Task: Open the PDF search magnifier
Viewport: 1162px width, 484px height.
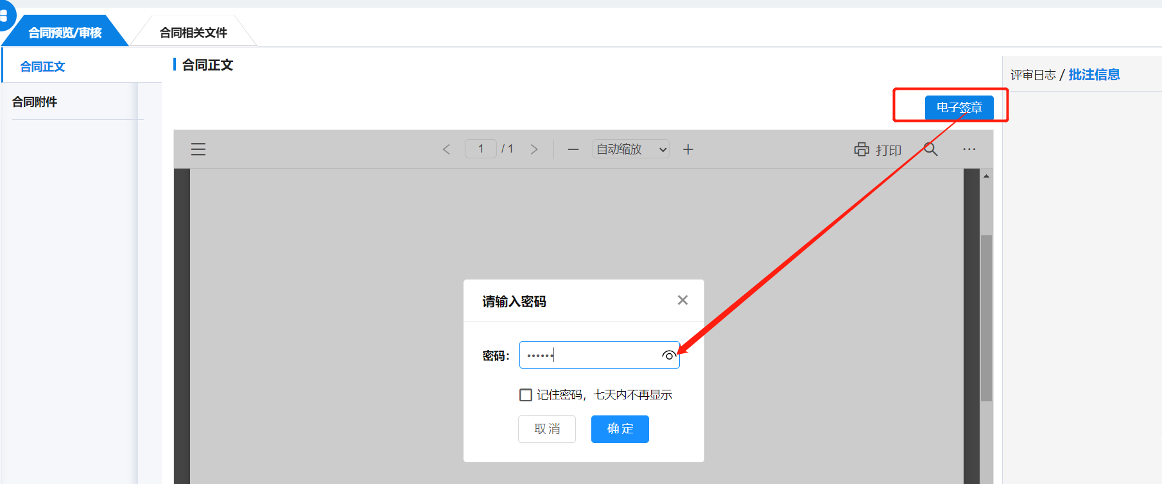Action: pos(930,149)
